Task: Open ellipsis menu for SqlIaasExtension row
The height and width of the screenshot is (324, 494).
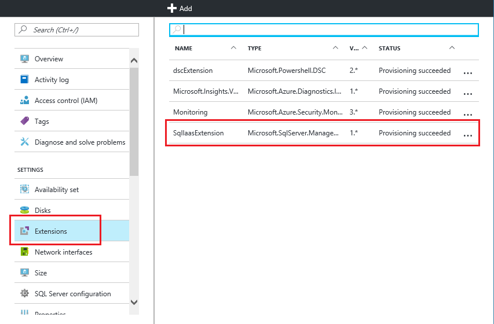Action: pyautogui.click(x=468, y=135)
